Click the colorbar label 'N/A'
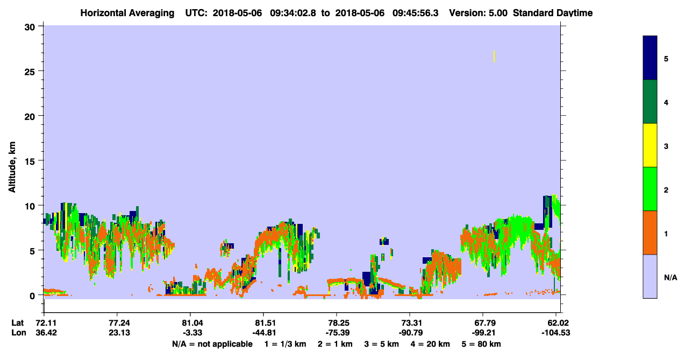The height and width of the screenshot is (359, 699). [x=671, y=278]
